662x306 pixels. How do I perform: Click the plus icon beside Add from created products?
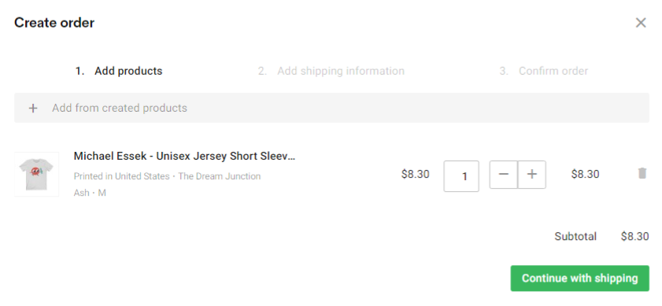coord(33,109)
